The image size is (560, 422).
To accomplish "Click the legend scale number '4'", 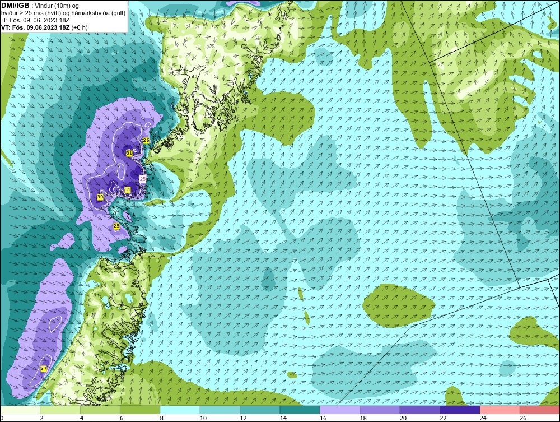I will (82, 418).
